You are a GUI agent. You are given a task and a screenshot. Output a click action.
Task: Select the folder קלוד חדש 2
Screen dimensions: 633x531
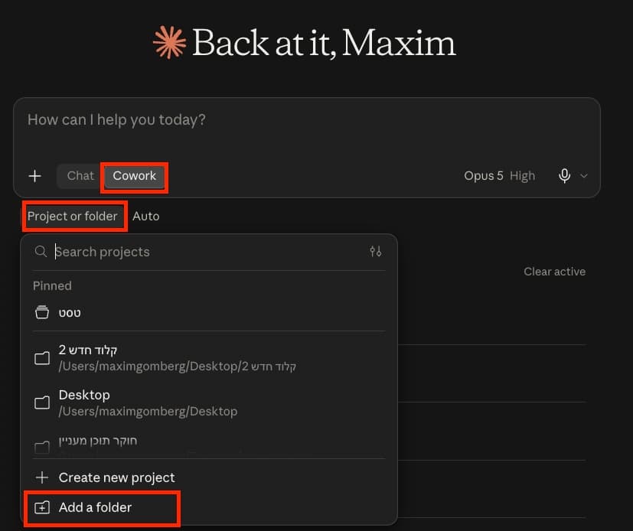click(x=209, y=358)
